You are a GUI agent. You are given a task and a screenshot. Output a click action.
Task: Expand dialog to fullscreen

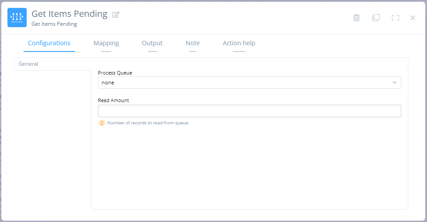coord(396,18)
